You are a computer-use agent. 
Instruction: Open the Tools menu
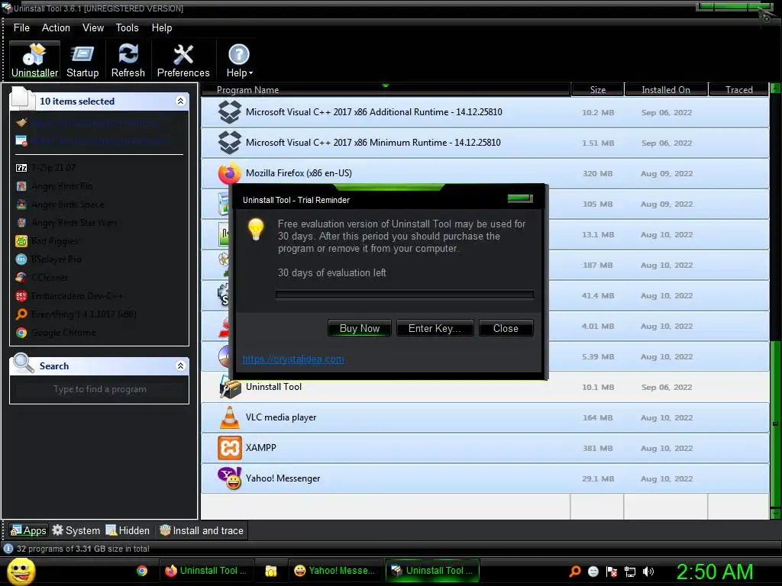pos(128,28)
